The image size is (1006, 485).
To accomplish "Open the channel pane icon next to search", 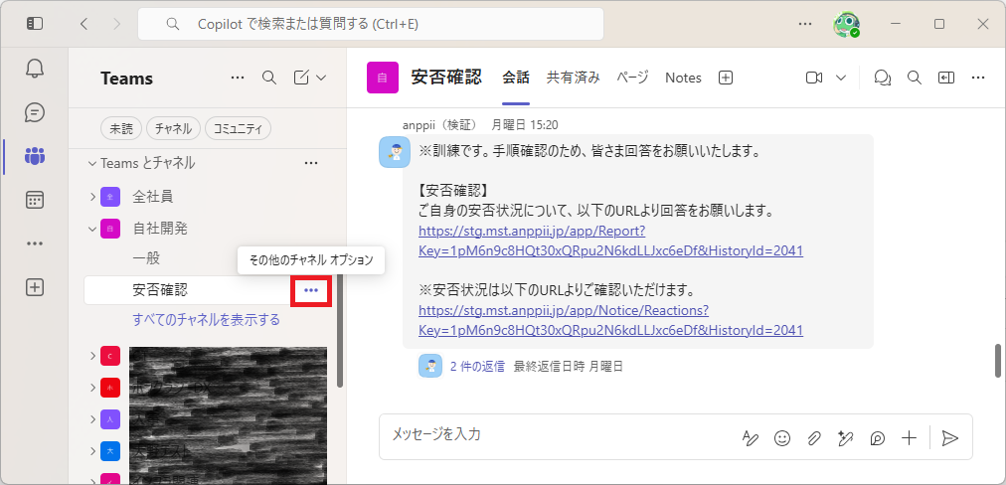I will click(945, 78).
